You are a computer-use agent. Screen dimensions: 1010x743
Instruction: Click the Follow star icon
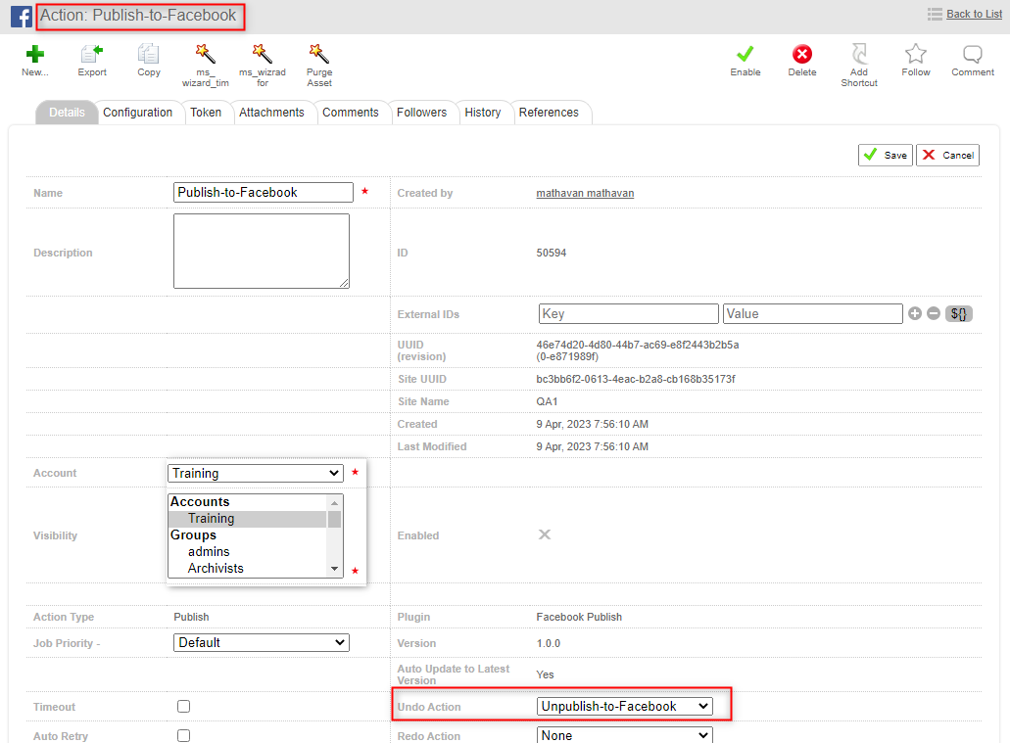coord(915,54)
